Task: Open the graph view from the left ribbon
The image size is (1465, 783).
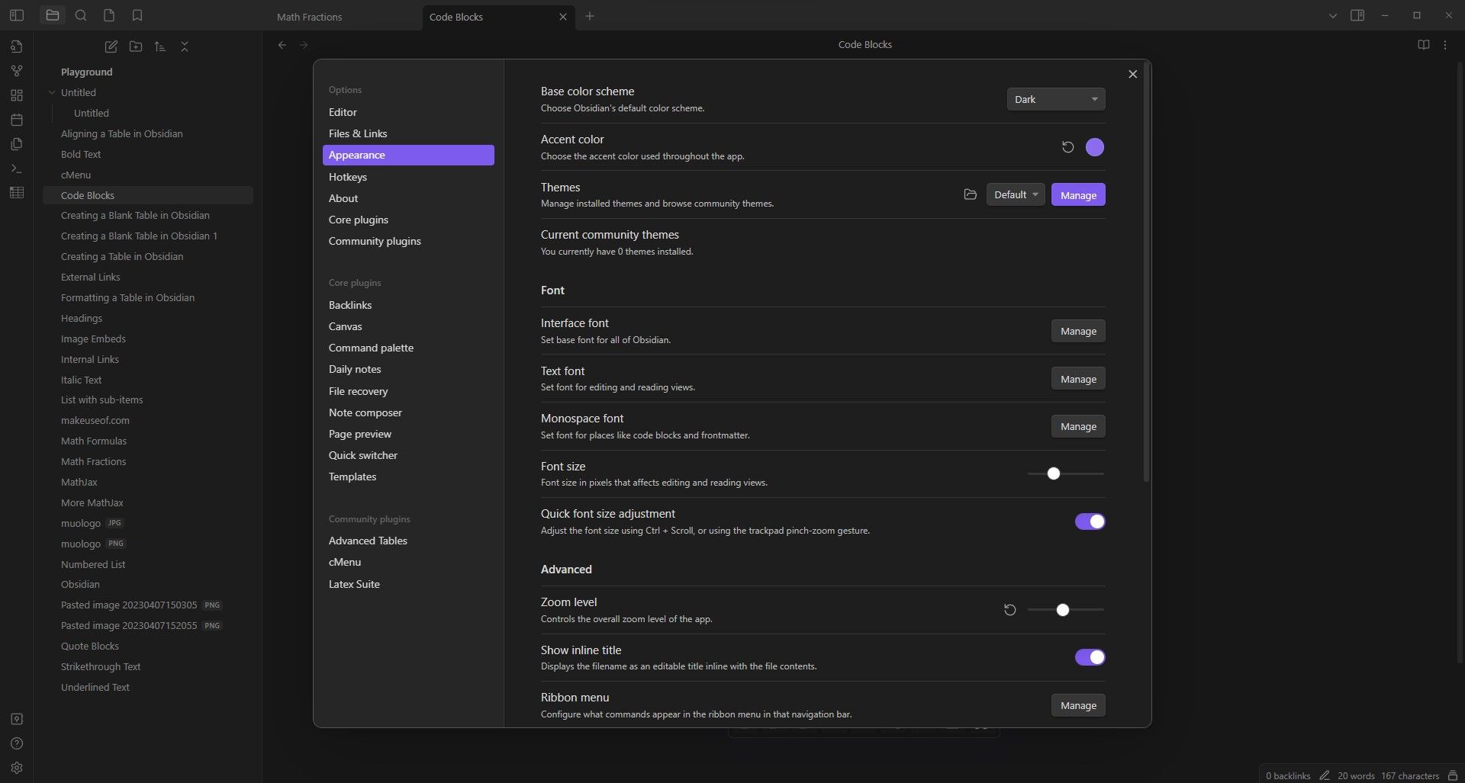Action: click(x=16, y=70)
